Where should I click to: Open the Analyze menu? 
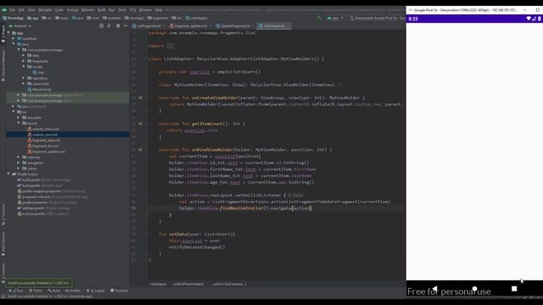(x=72, y=10)
